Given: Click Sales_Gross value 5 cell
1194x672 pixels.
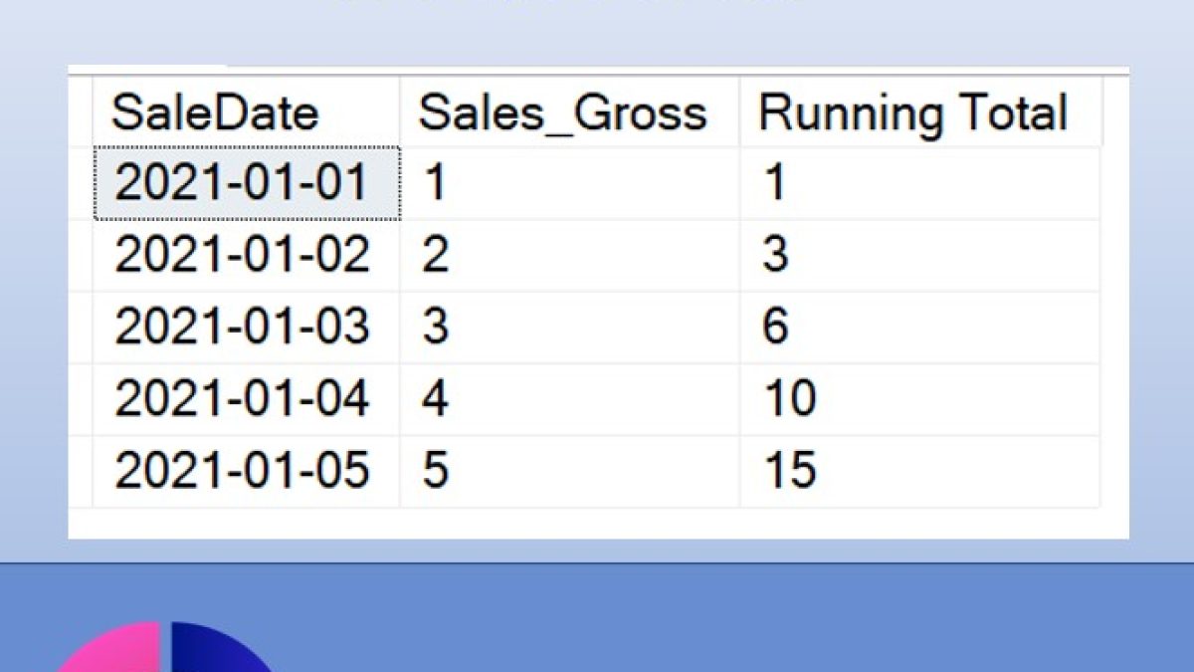Looking at the screenshot, I should [569, 471].
